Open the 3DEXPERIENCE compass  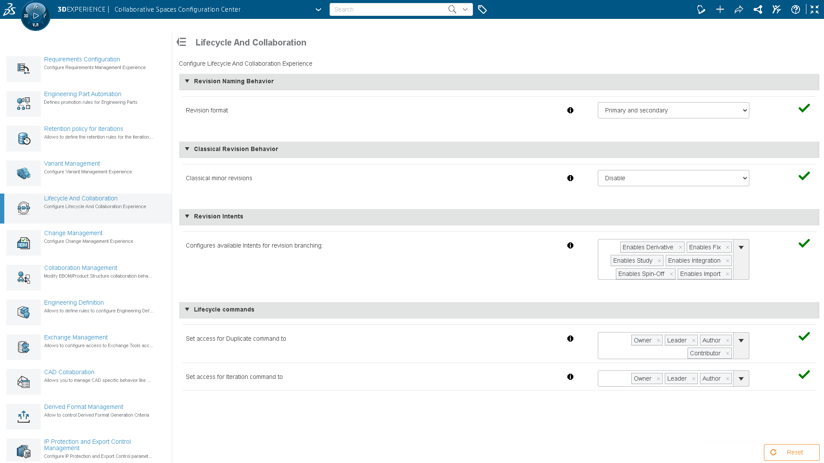(x=36, y=16)
